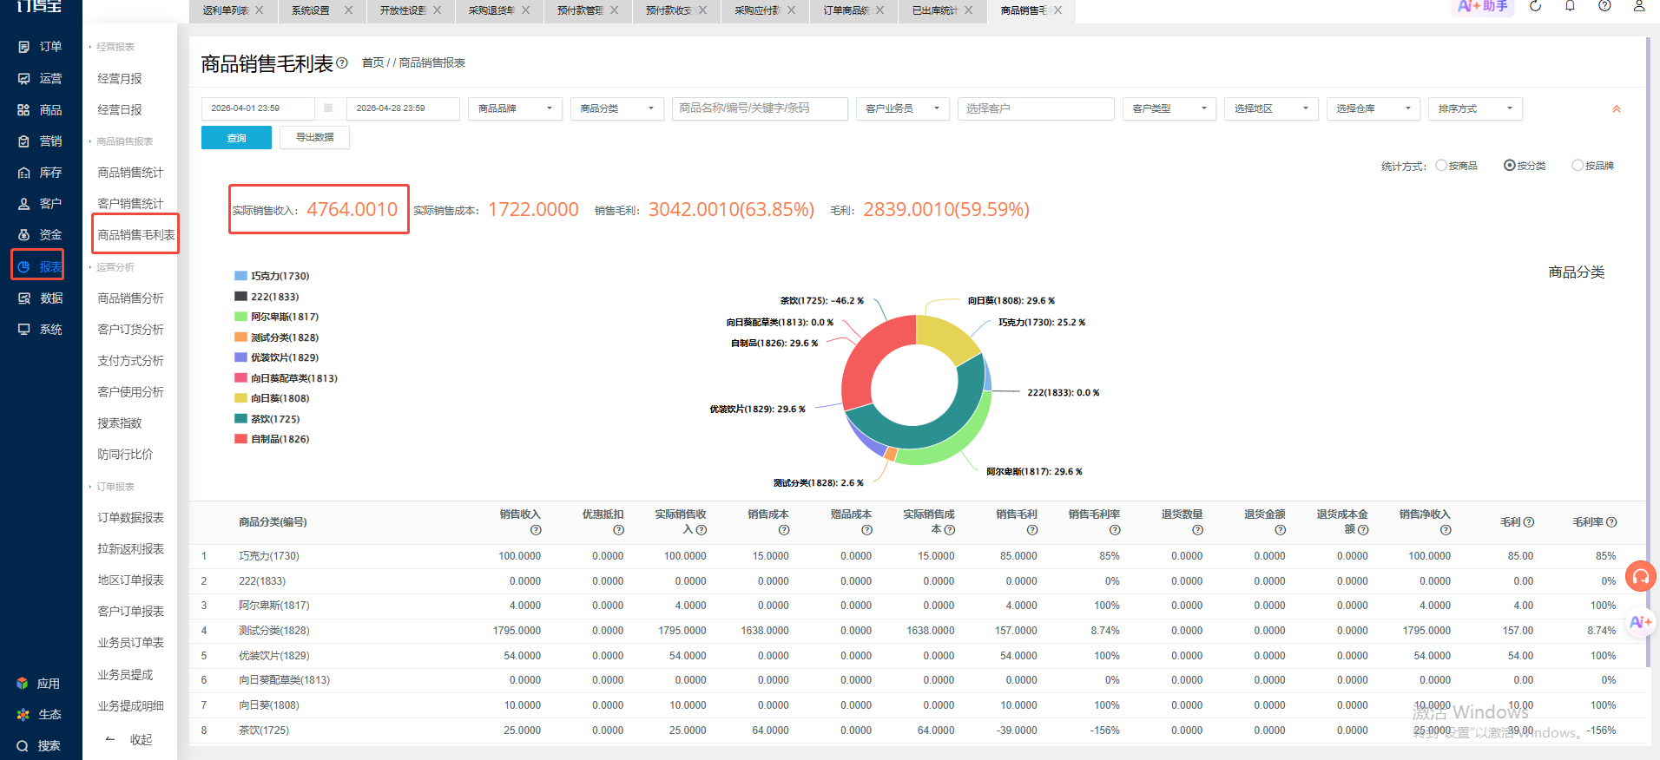Click the refresh icon in top bar
This screenshot has width=1660, height=760.
[1535, 6]
